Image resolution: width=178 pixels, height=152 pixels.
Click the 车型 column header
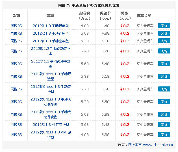(x=51, y=15)
